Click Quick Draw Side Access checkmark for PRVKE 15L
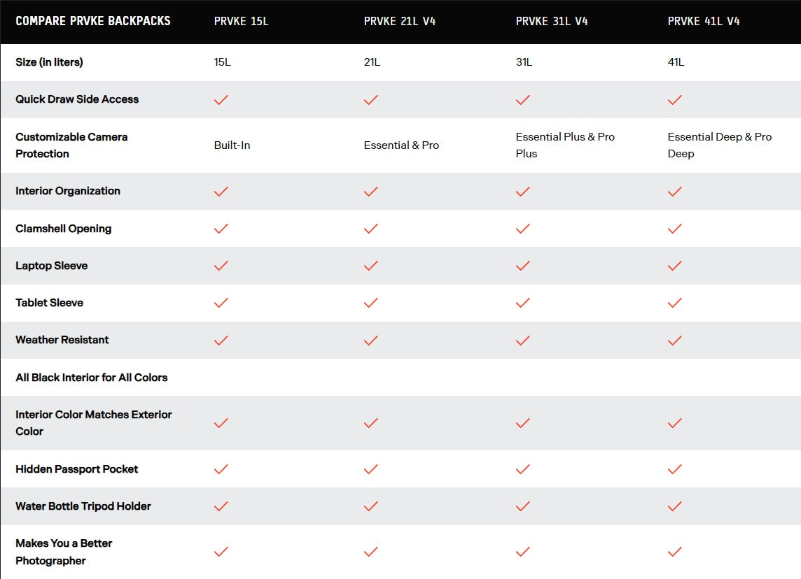This screenshot has height=579, width=801. pyautogui.click(x=221, y=99)
